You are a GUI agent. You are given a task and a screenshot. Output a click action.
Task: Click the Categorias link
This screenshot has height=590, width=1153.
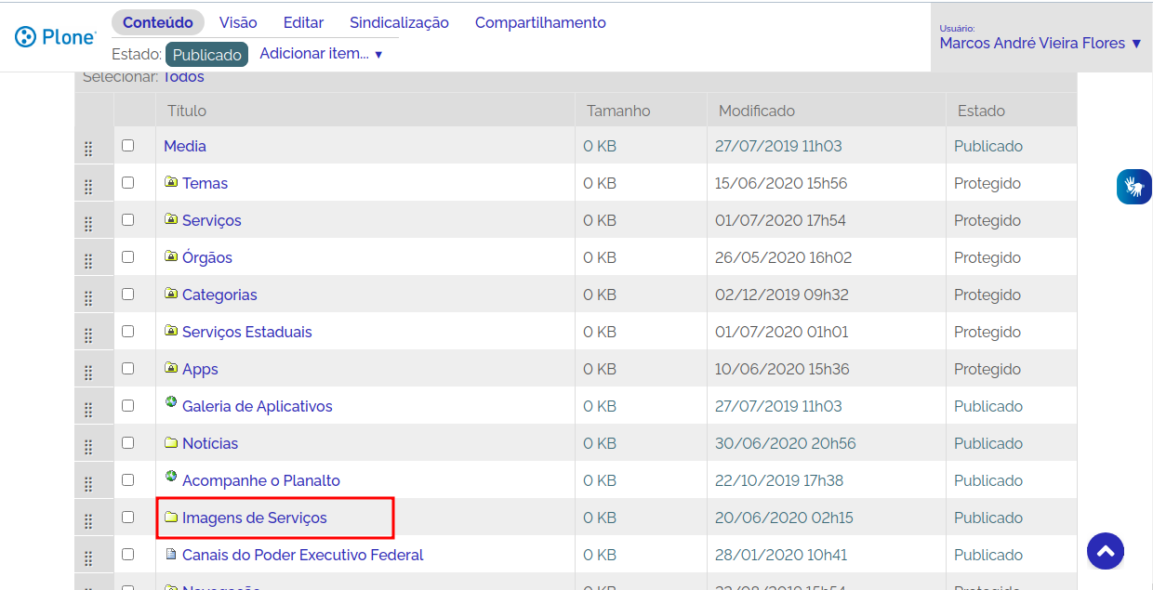[x=219, y=295]
